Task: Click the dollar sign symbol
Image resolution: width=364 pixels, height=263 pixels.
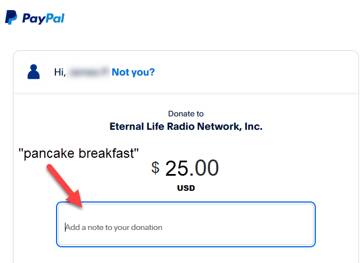Action: click(x=156, y=167)
